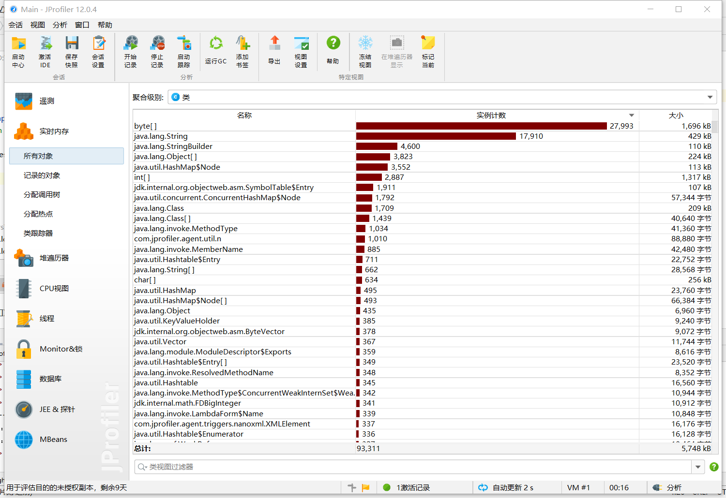
Task: Select the jdk.internal.math.FDBigInteger row
Action: click(x=423, y=403)
